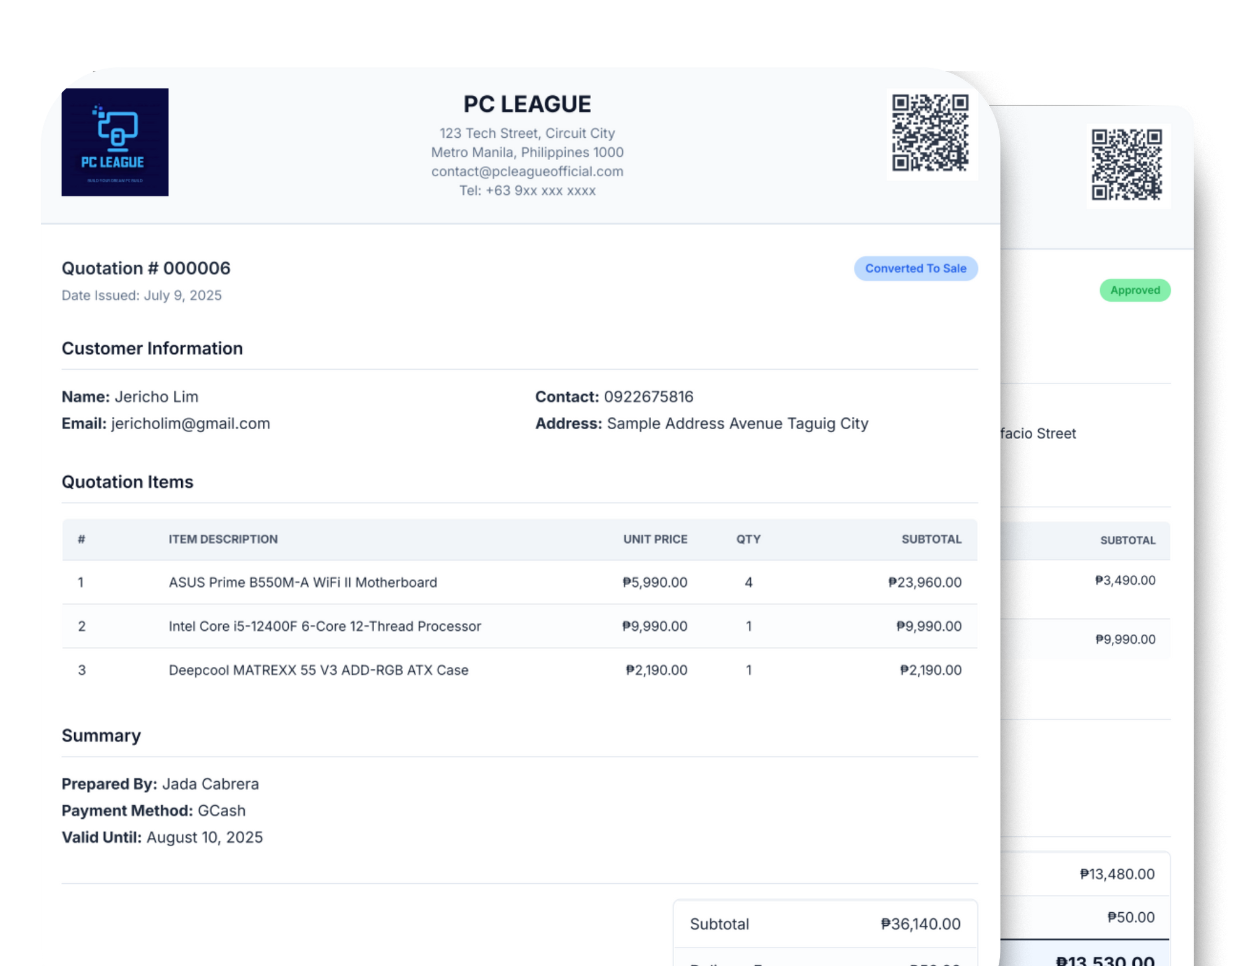Click the contact number 0922675816
This screenshot has width=1256, height=966.
coord(649,397)
